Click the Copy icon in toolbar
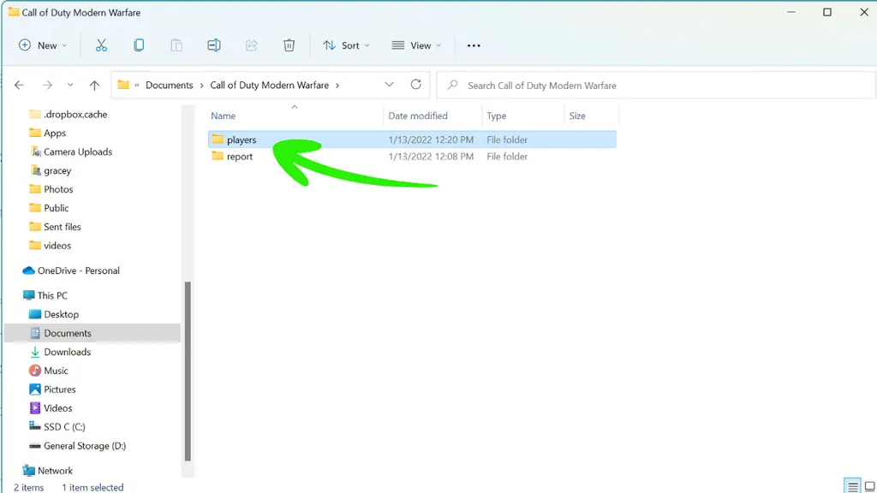The width and height of the screenshot is (877, 493). click(x=139, y=45)
